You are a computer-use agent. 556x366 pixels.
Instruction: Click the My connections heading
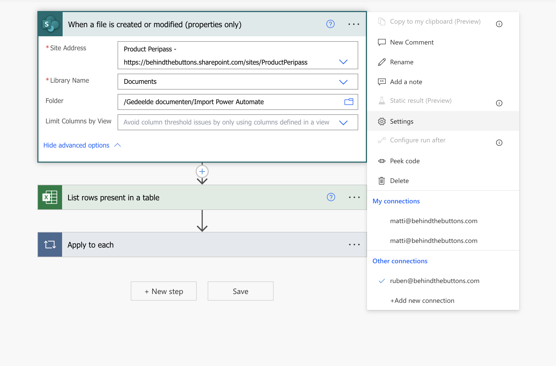click(396, 201)
